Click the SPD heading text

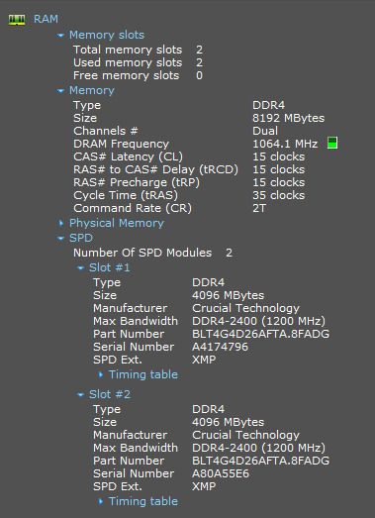[x=81, y=238]
